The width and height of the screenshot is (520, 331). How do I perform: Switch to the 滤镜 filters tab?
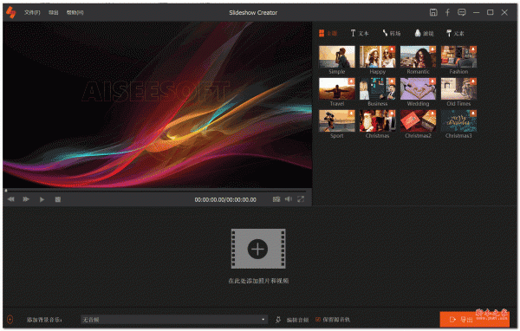coord(424,33)
